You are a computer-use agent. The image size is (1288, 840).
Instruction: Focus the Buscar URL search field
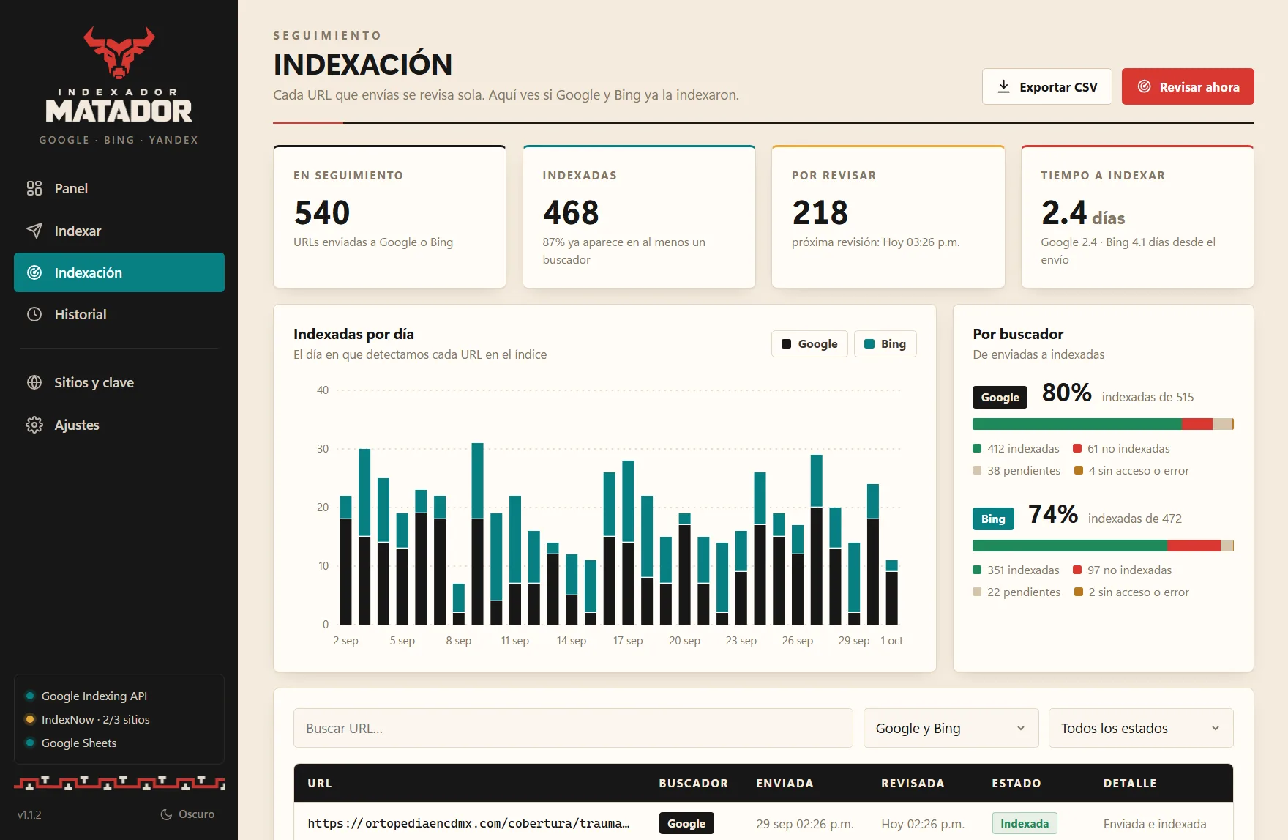[573, 728]
